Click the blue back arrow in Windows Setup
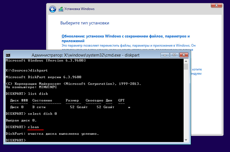 [52, 9]
